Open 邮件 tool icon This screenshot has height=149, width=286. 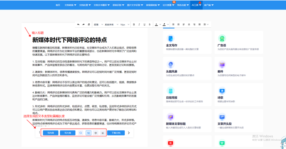pos(222,64)
